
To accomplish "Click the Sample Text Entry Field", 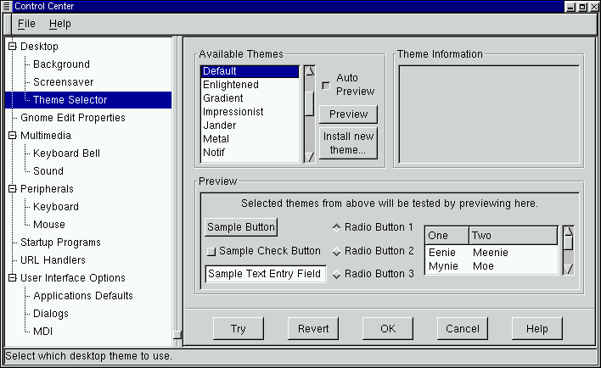I will coord(266,274).
